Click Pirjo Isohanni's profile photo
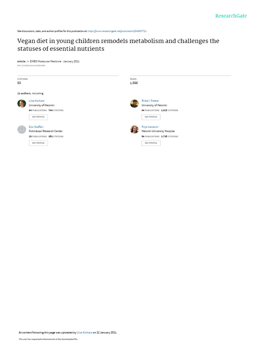This screenshot has width=260, height=347. 134,129
